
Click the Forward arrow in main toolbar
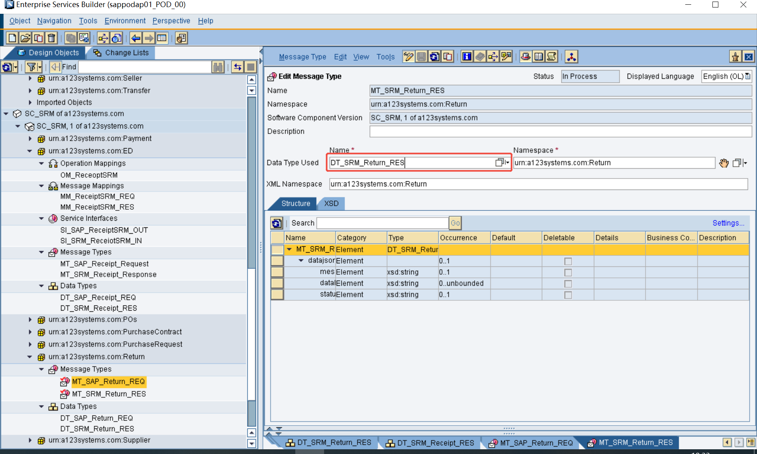pos(149,38)
